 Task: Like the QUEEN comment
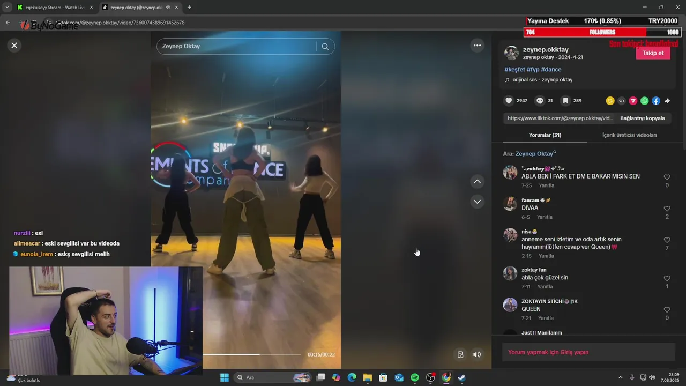pos(667,310)
